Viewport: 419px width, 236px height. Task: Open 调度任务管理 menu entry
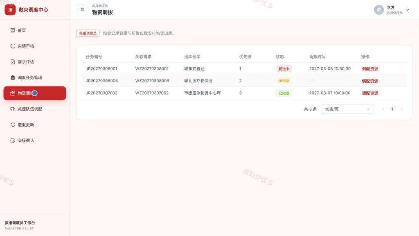[35, 77]
